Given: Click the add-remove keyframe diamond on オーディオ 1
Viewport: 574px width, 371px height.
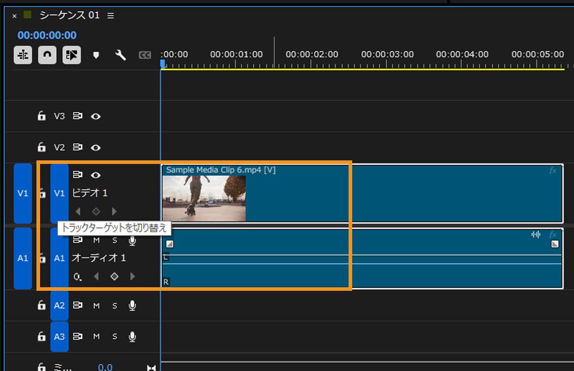Looking at the screenshot, I should point(114,276).
